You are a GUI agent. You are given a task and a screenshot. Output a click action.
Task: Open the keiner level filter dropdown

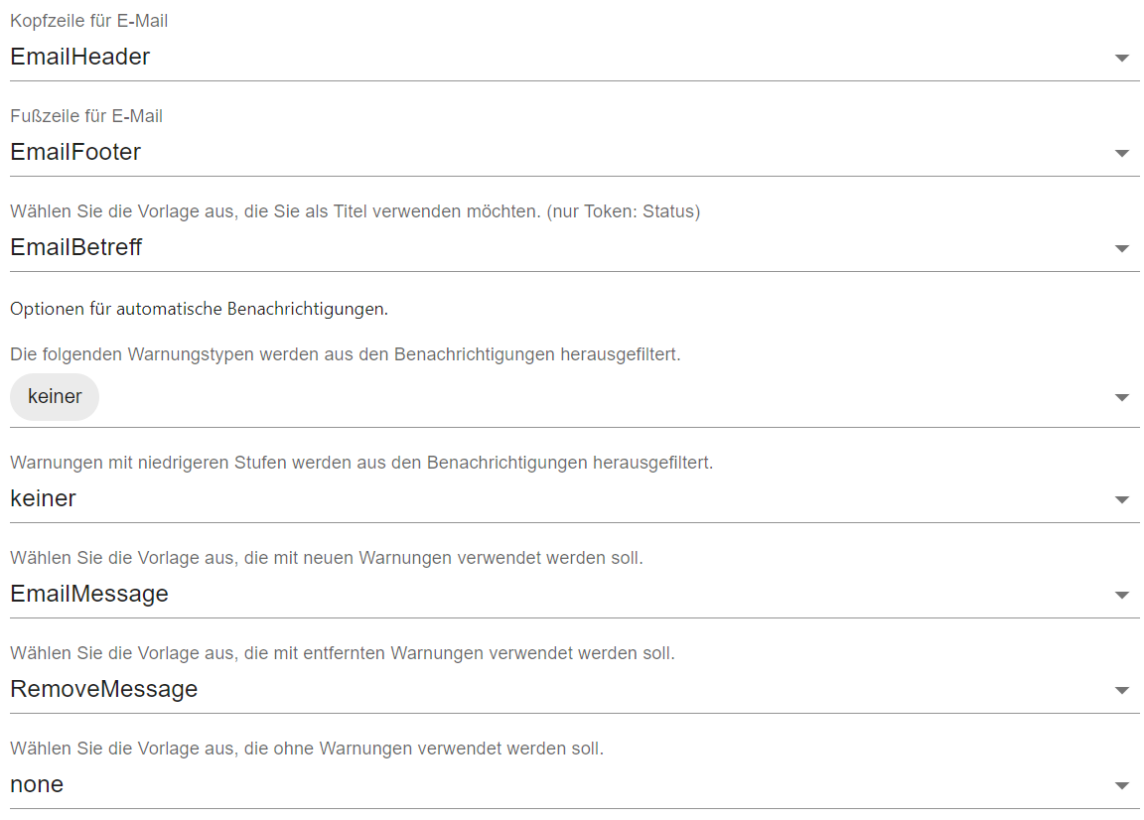point(575,498)
